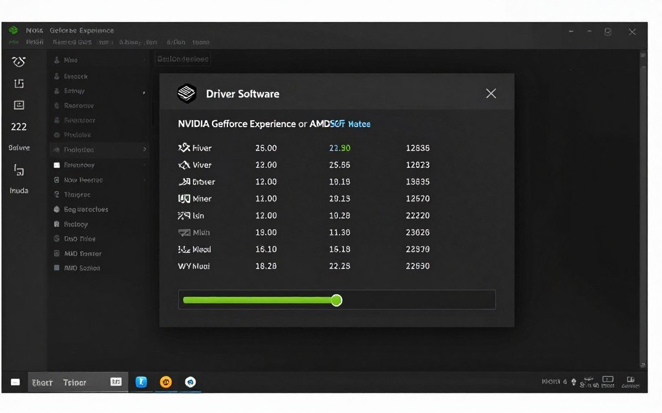
Task: Select the NVIDIA logo icon in the title bar
Action: click(12, 30)
